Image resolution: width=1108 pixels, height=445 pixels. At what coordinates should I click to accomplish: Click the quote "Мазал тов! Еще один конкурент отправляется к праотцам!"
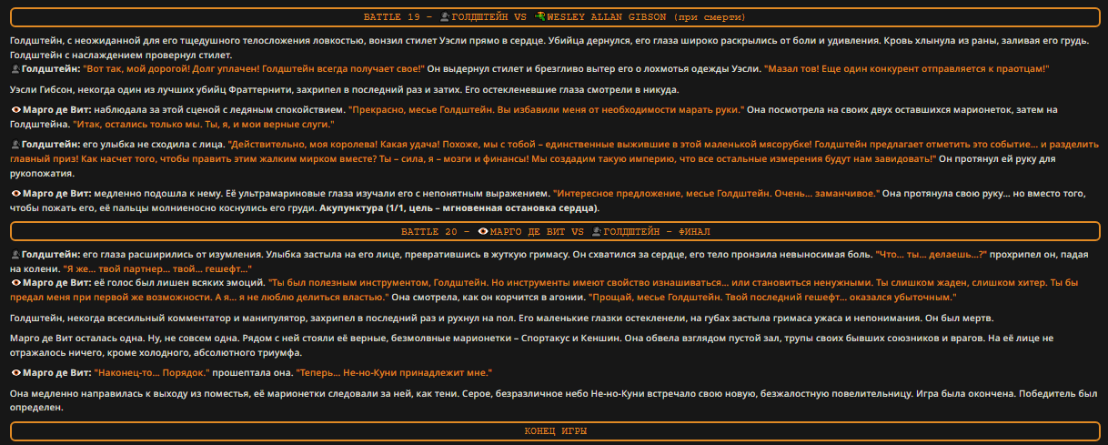coord(906,68)
